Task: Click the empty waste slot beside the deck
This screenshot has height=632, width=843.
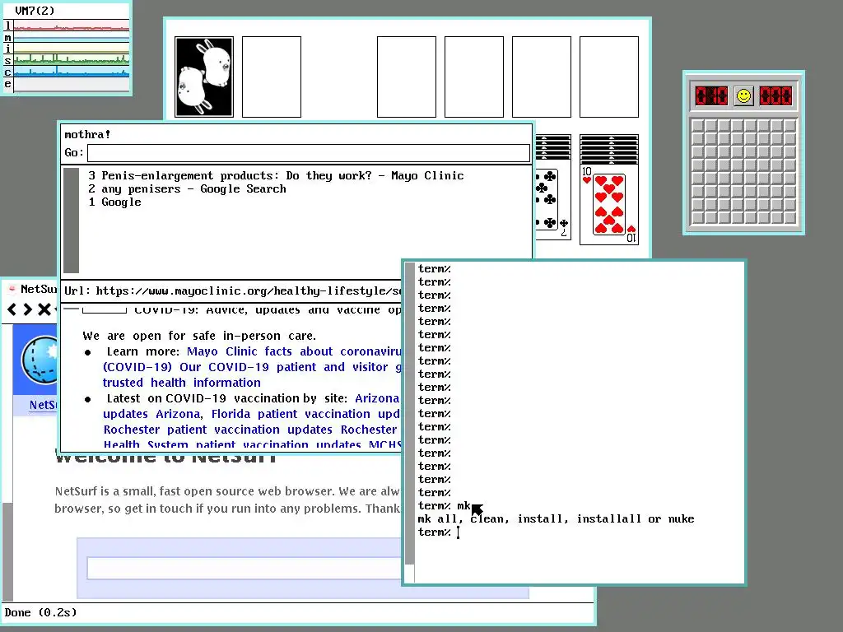Action: (272, 77)
